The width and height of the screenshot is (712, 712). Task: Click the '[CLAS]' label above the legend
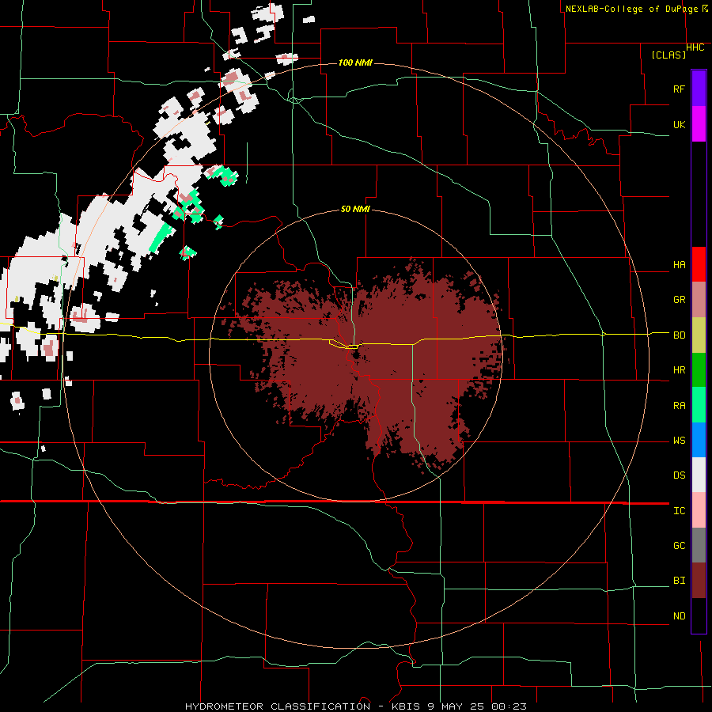[668, 55]
